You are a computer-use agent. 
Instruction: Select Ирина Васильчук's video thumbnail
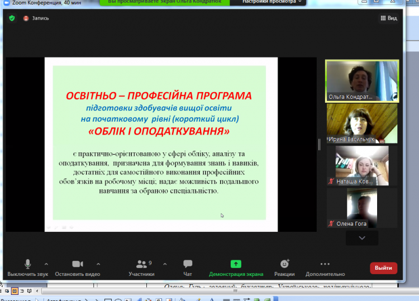coord(361,123)
